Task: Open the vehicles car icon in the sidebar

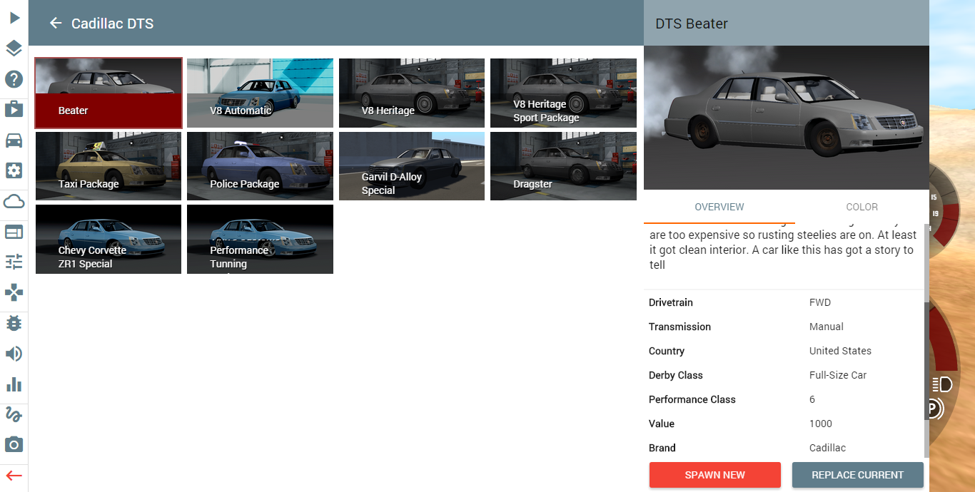Action: click(14, 140)
